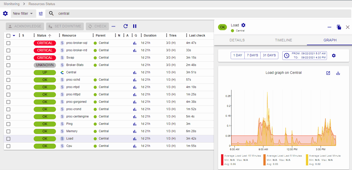
Task: Open the filter options sliders icon
Action: click(41, 14)
